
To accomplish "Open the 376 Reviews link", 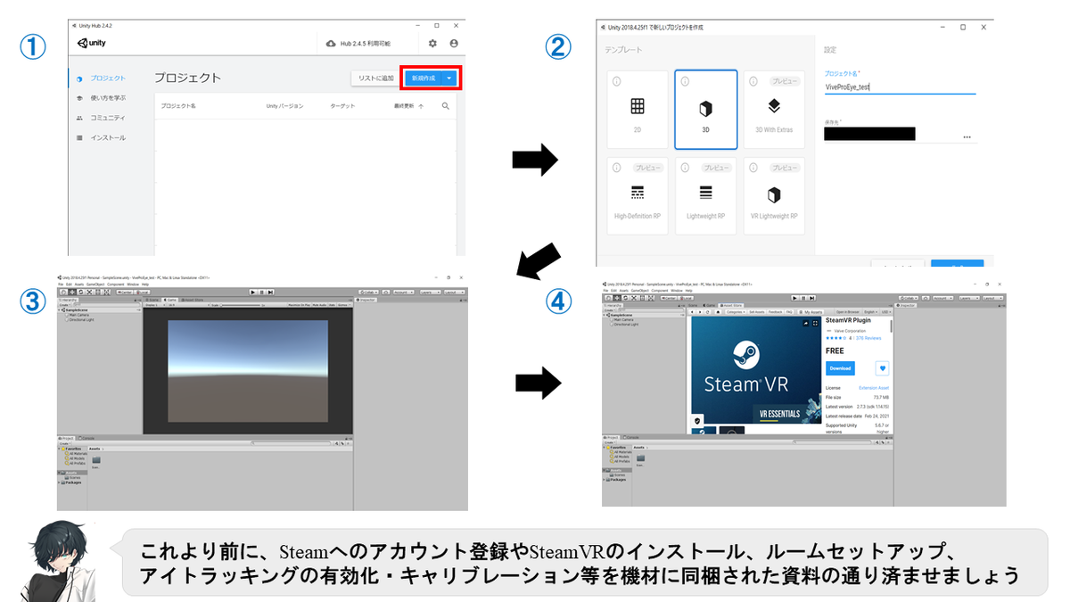I will (x=868, y=338).
